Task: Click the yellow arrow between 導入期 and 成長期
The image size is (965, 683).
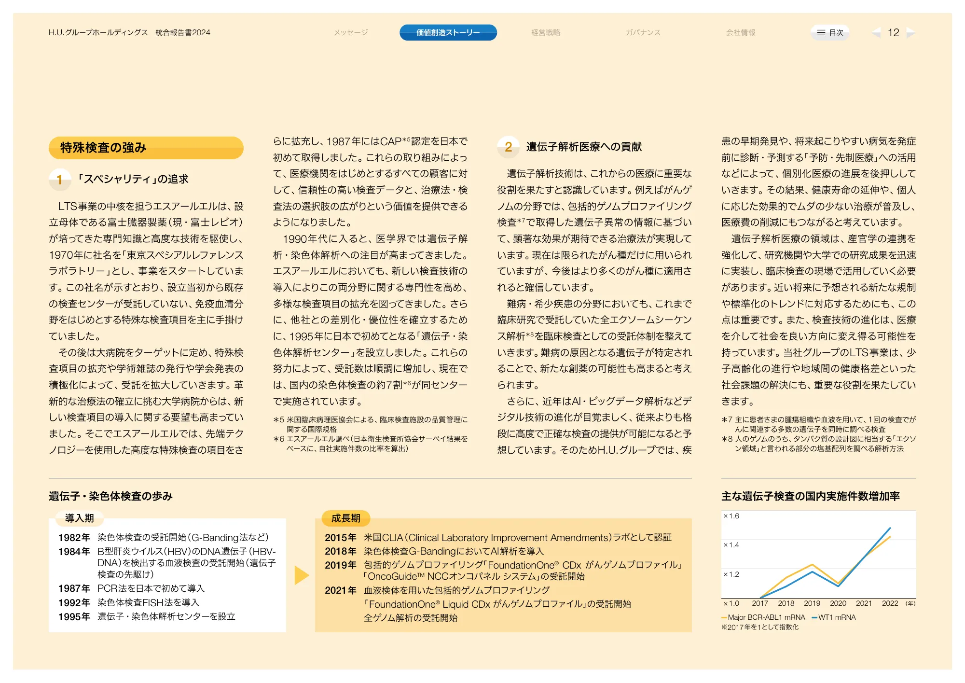Action: pyautogui.click(x=301, y=575)
